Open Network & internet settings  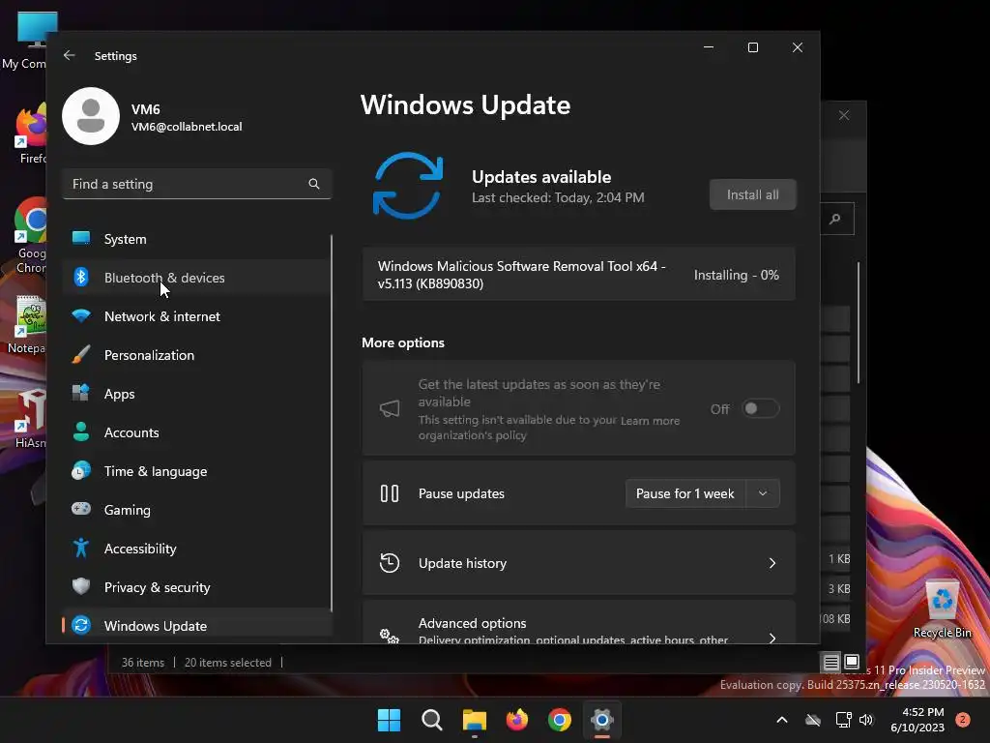[196, 316]
